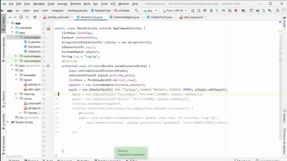
Task: Click listviewexample breadcrumb in navigation bar
Action: (x=77, y=11)
